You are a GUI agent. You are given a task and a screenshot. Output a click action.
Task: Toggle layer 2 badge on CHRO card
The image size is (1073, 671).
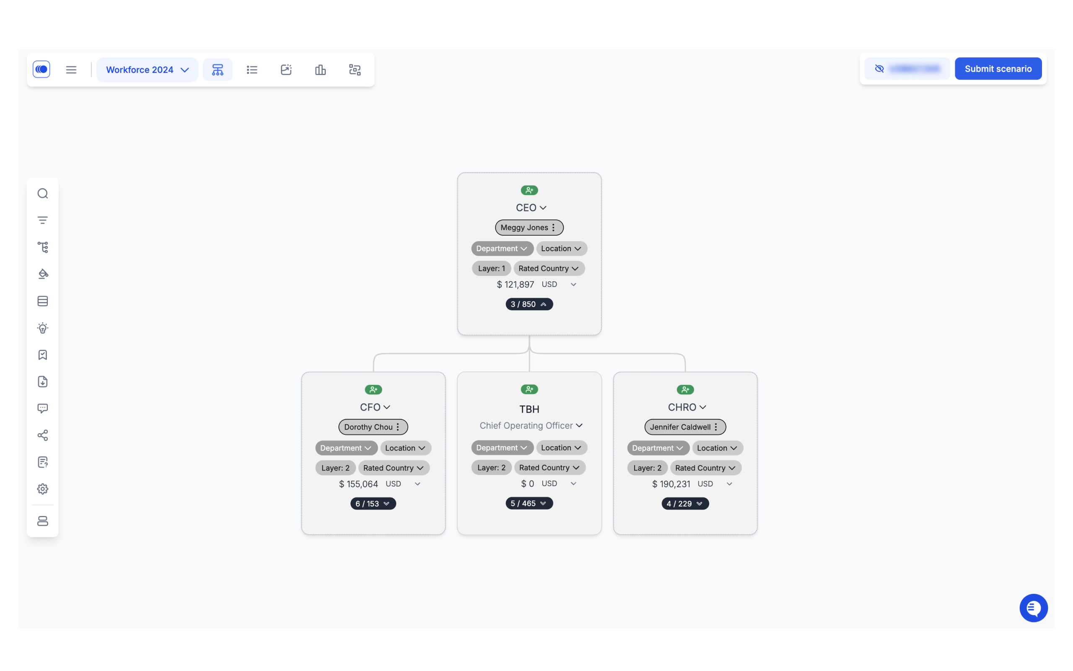[647, 467]
